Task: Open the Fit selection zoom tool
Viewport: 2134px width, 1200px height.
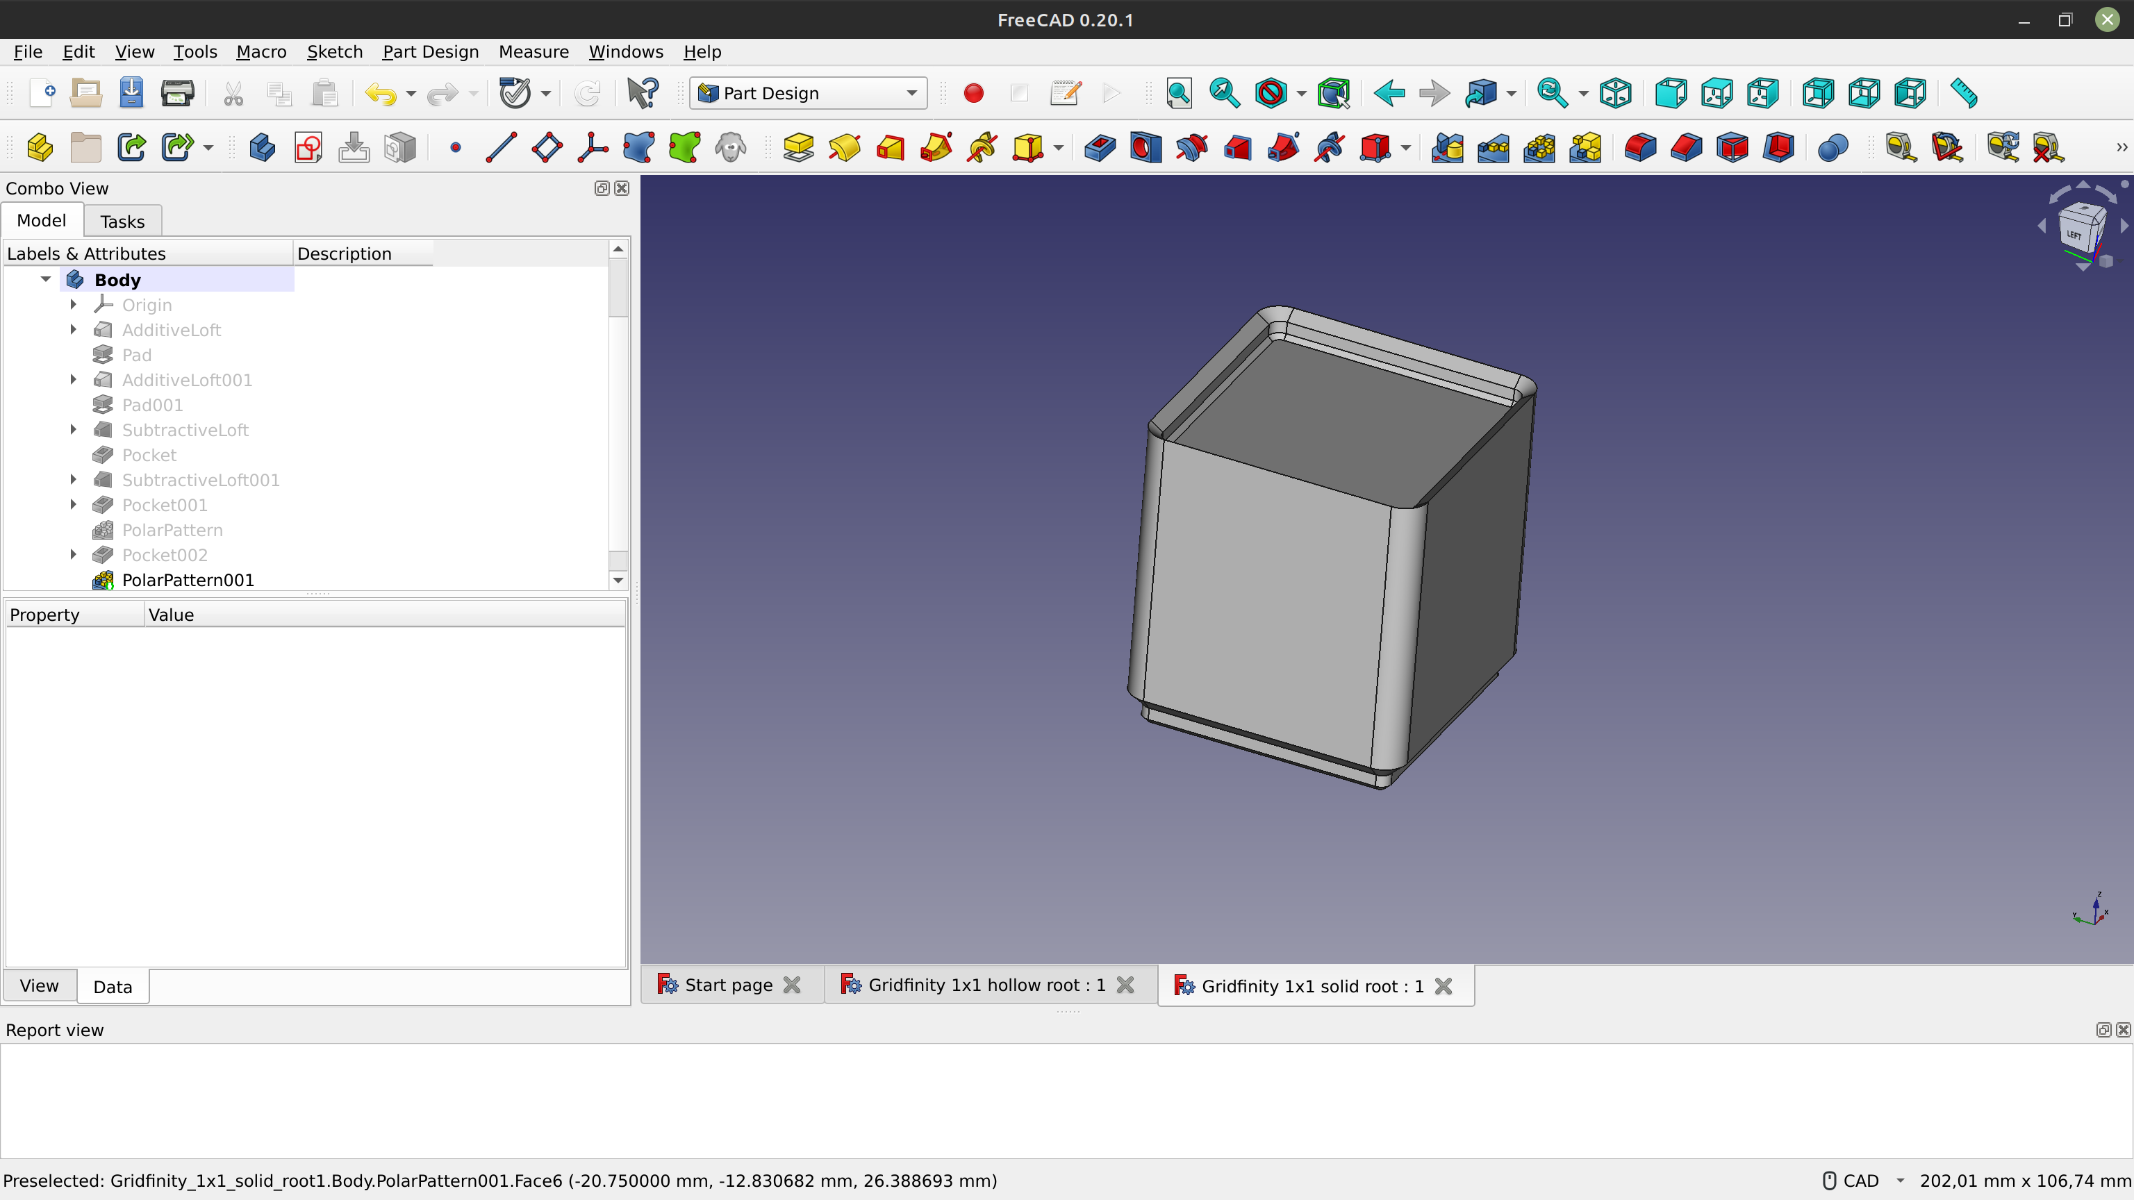Action: pos(1225,93)
